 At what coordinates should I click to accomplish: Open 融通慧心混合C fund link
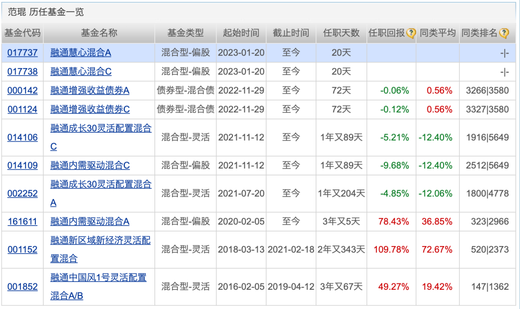(x=81, y=71)
